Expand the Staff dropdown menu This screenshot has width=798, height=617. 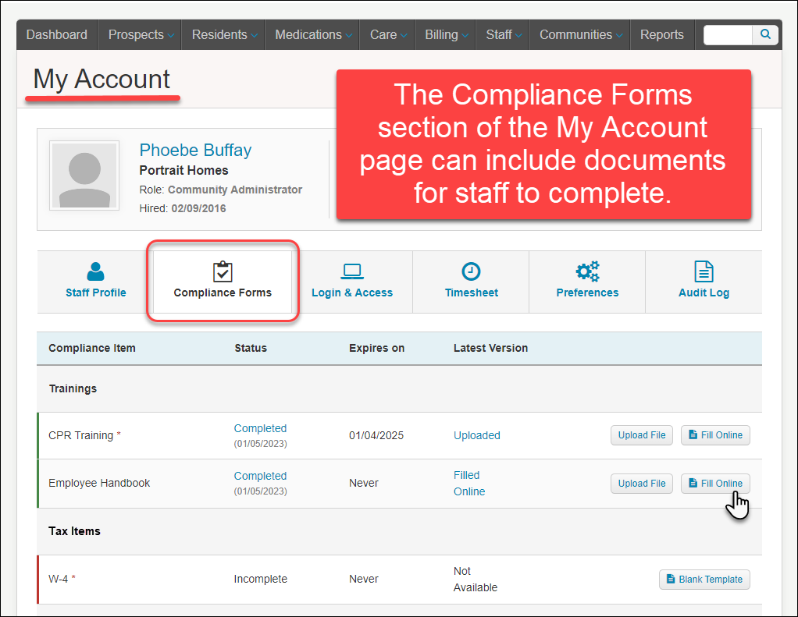tap(502, 34)
